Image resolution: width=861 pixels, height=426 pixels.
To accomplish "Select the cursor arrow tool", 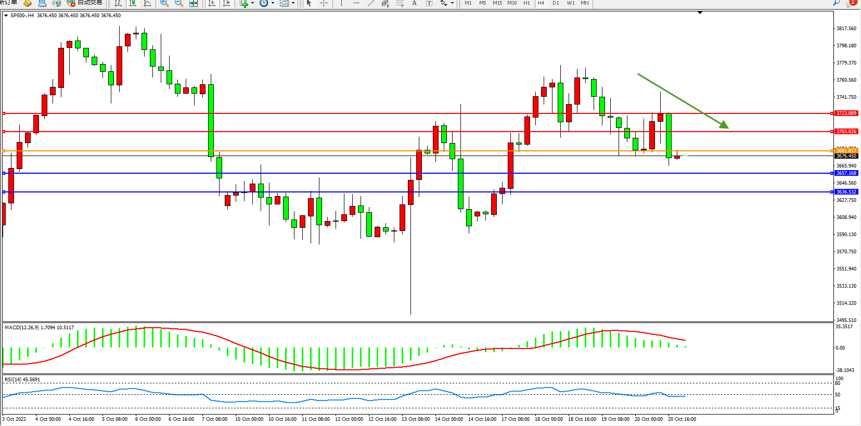I will [x=309, y=3].
